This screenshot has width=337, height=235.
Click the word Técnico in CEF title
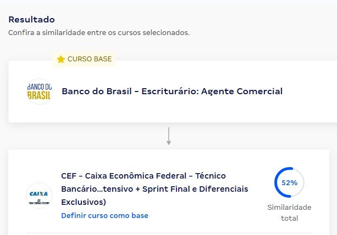tap(211, 176)
